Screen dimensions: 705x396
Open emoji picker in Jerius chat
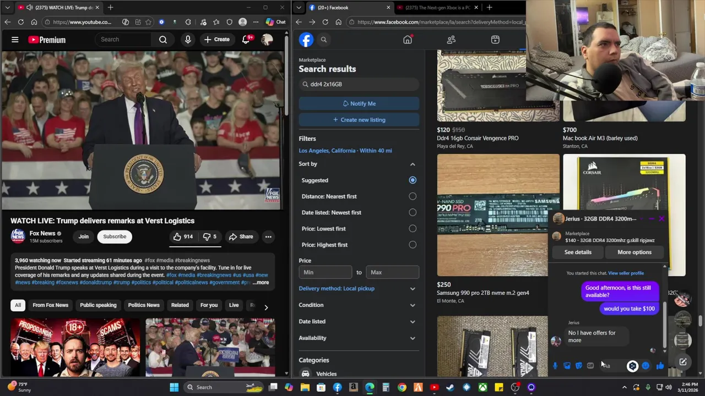(646, 366)
